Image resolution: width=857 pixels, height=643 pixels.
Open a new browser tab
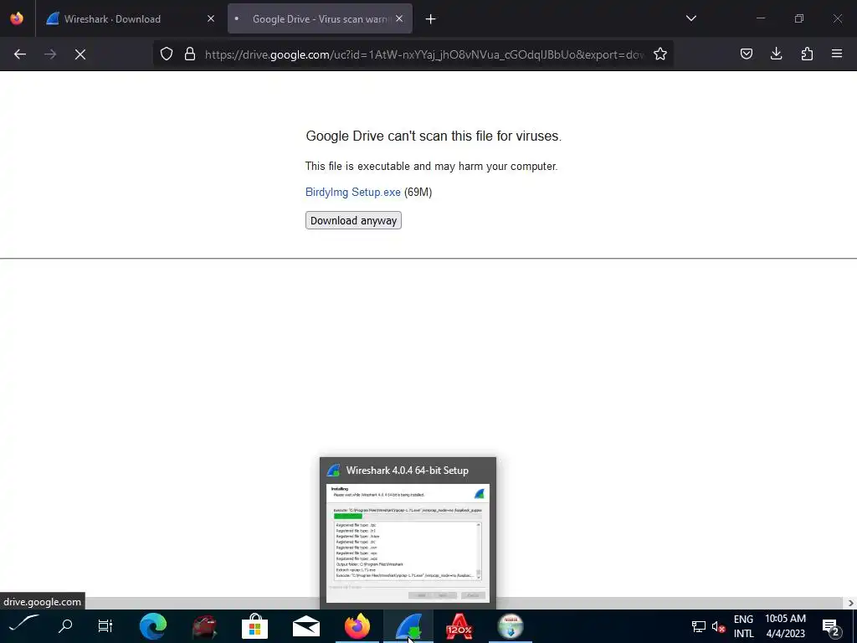pyautogui.click(x=431, y=19)
